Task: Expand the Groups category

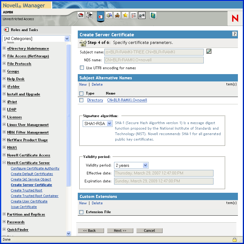Action: point(4,71)
